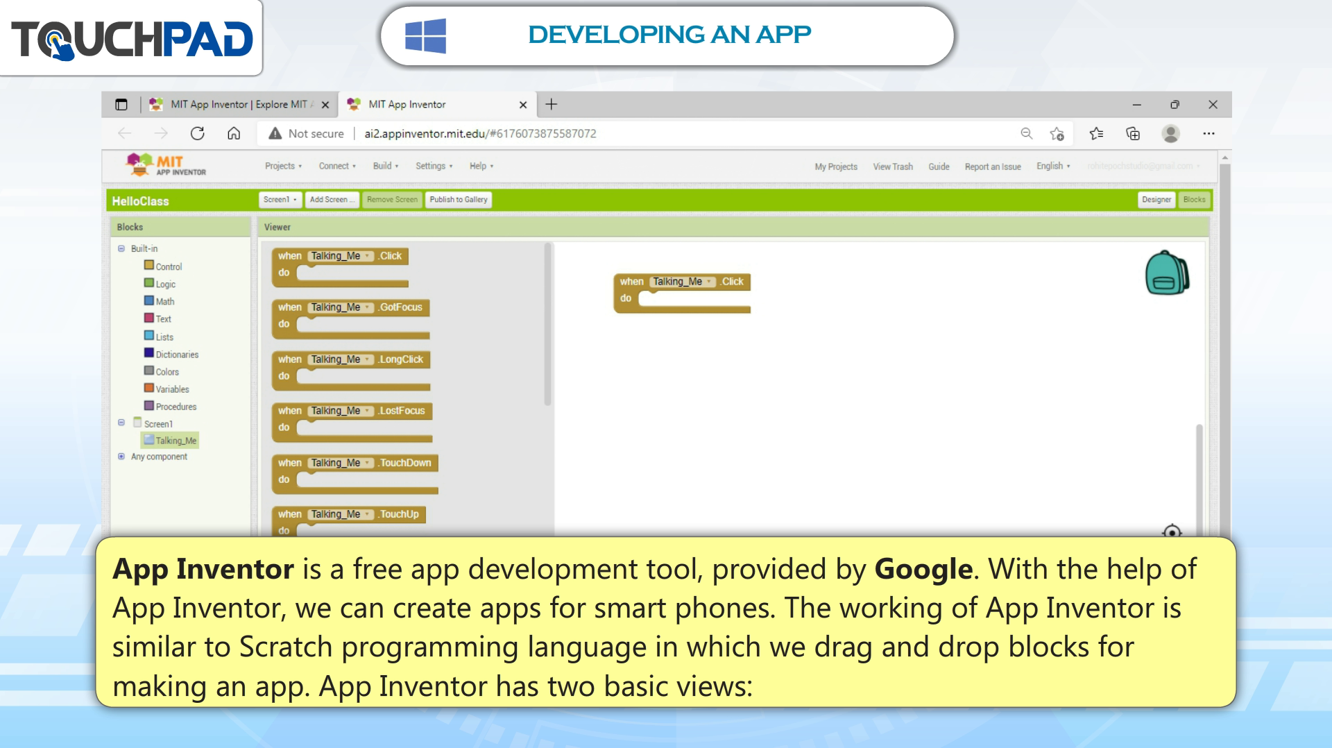The width and height of the screenshot is (1332, 748).
Task: Click the add to favorites star icon
Action: 1057,134
